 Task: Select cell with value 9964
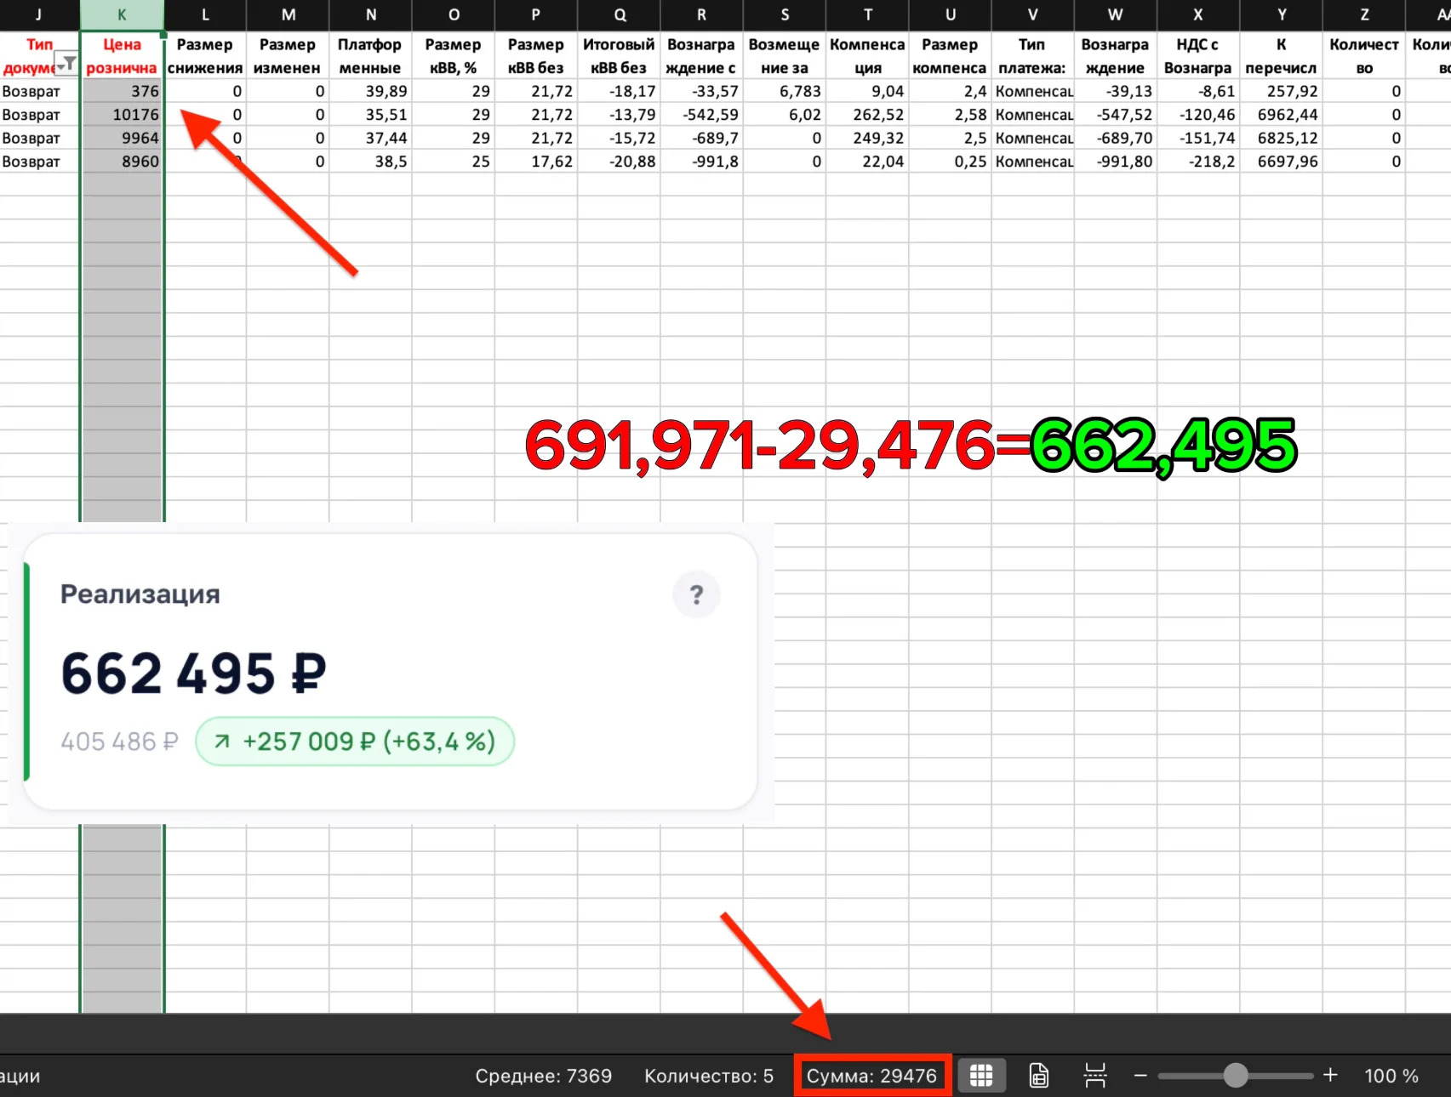coord(122,138)
